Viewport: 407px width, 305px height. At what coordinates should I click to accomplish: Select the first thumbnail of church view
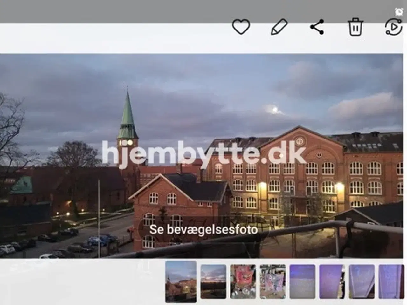point(181,281)
